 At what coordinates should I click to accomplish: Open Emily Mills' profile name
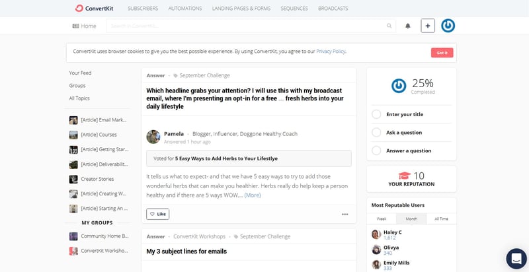[397, 263]
